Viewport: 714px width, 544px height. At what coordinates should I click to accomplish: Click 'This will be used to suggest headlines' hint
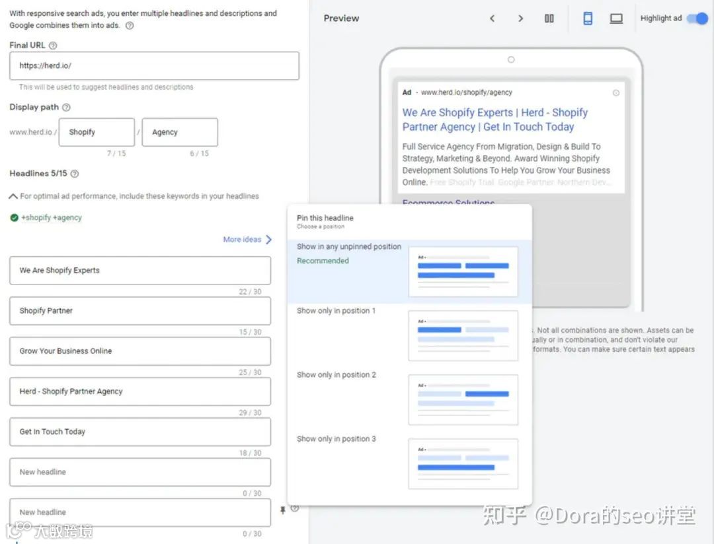pos(106,87)
